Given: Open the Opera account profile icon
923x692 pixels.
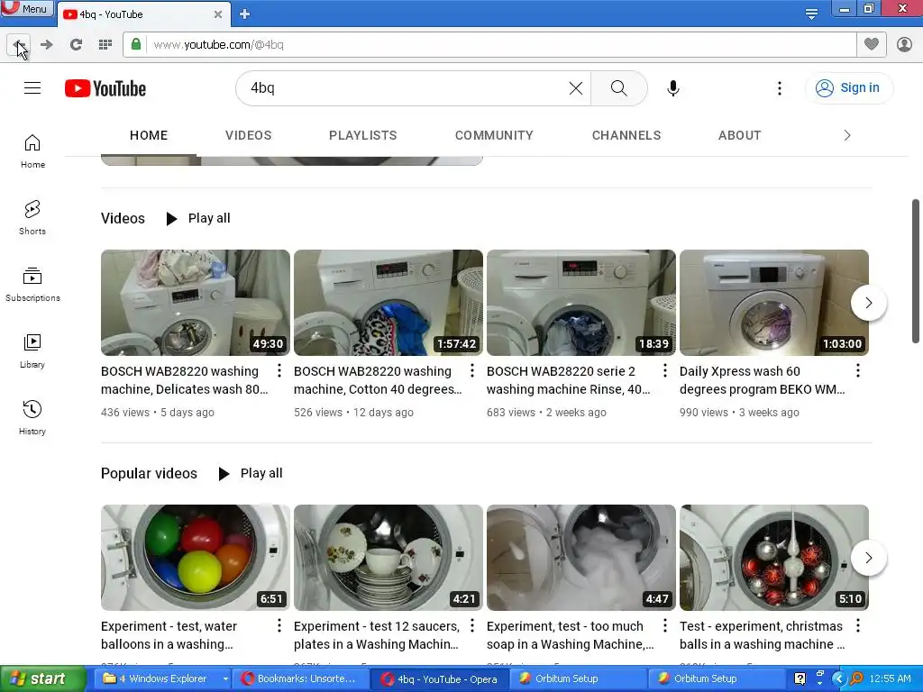Looking at the screenshot, I should (x=904, y=44).
